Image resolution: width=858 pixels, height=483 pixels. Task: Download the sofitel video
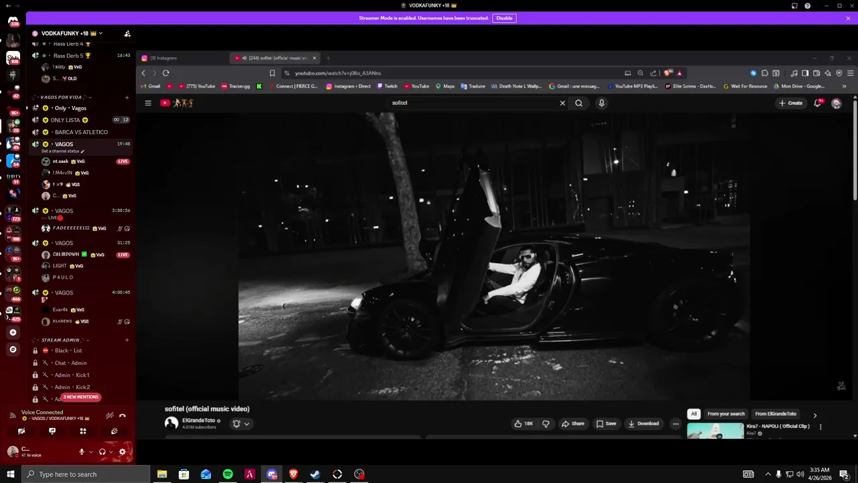(643, 423)
